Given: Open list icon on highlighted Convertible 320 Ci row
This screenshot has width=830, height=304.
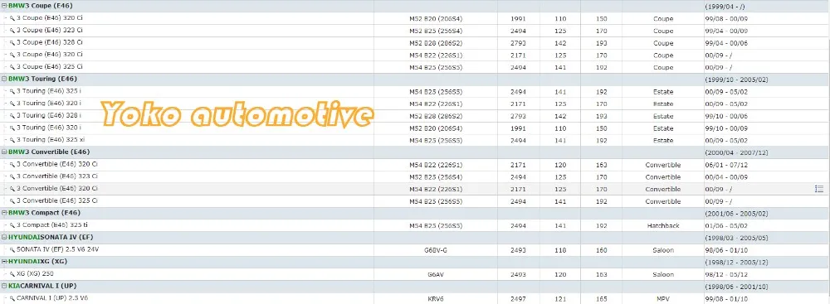Looking at the screenshot, I should coord(819,189).
